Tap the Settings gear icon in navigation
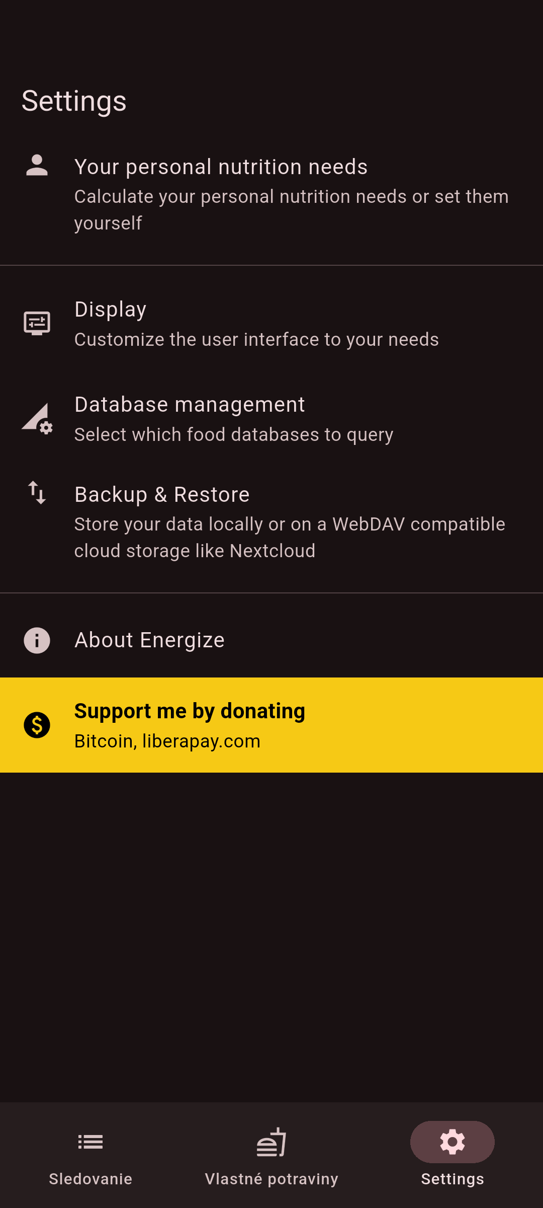Viewport: 543px width, 1208px height. click(452, 1142)
